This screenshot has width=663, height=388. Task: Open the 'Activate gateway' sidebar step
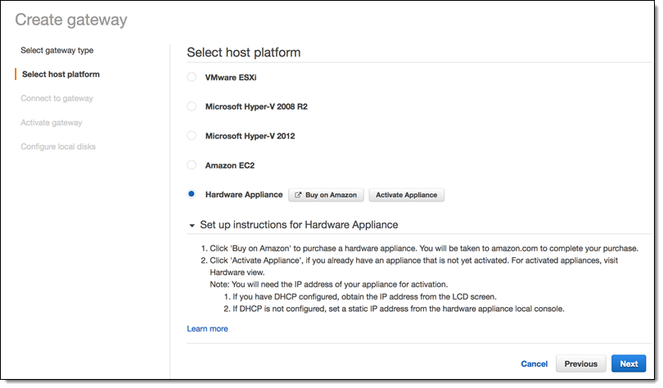51,123
